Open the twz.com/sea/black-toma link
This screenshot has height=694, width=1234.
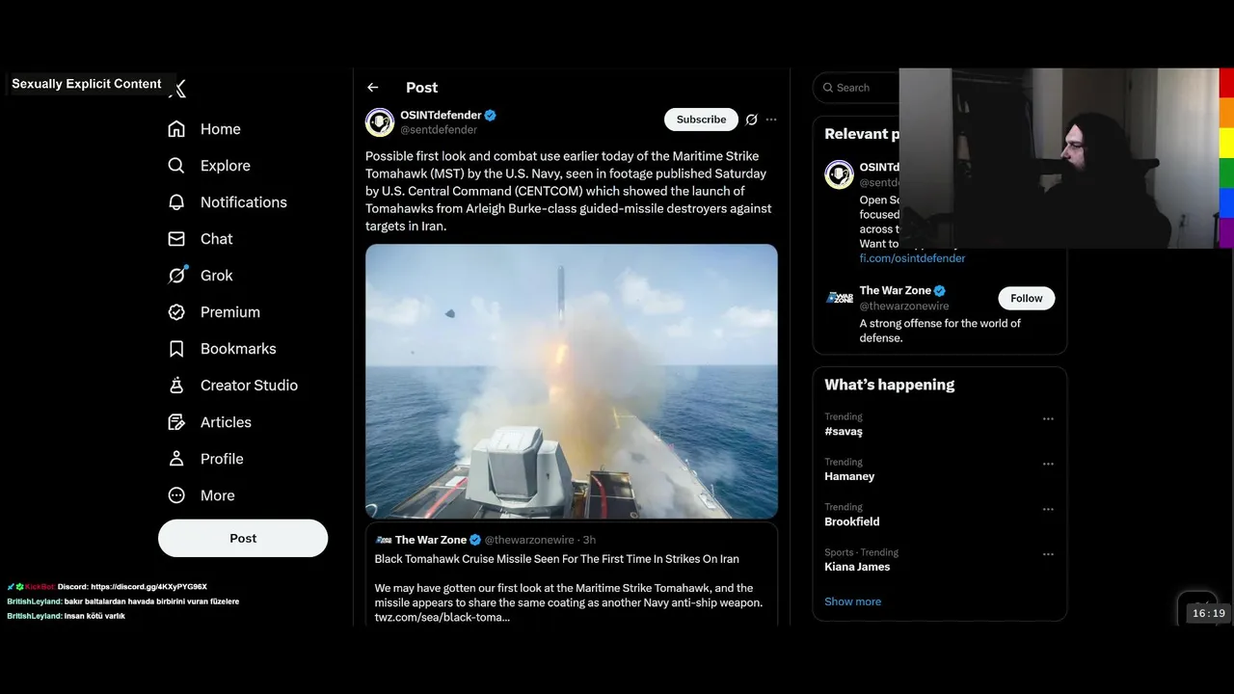tap(442, 617)
